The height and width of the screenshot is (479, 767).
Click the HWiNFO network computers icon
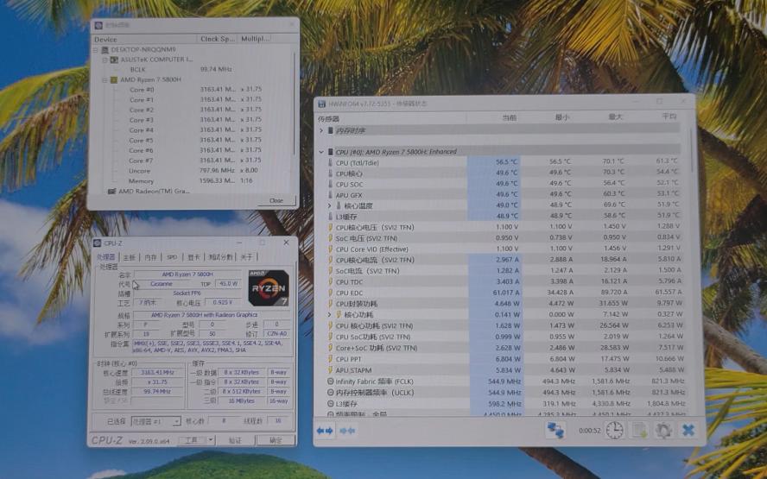pos(555,430)
